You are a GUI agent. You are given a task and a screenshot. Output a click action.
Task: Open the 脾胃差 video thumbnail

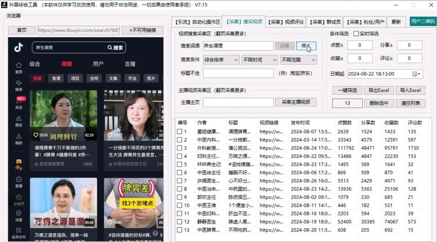click(x=134, y=203)
